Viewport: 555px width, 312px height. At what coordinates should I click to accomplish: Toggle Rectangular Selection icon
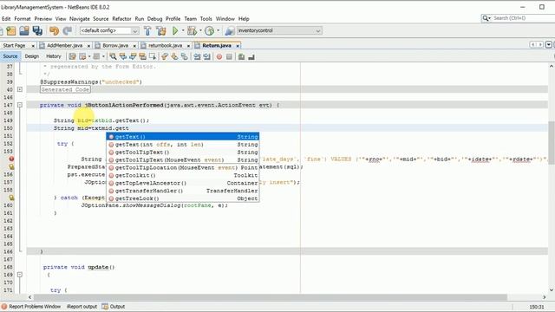(x=153, y=56)
